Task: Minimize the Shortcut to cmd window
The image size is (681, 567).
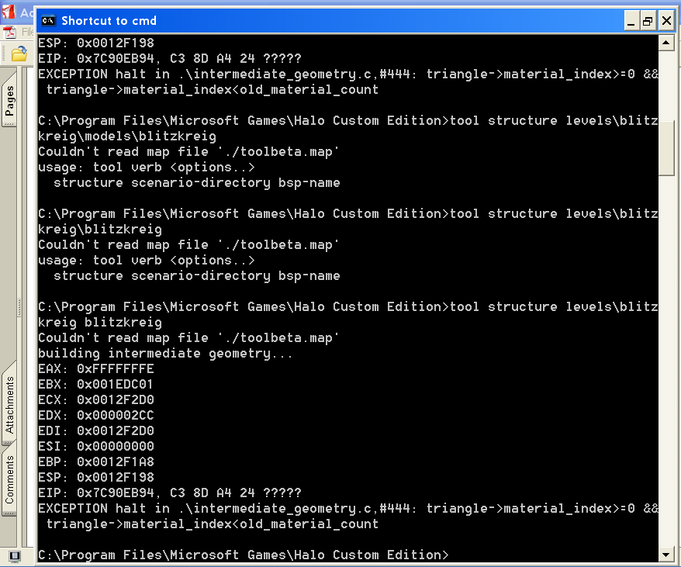Action: [x=631, y=21]
